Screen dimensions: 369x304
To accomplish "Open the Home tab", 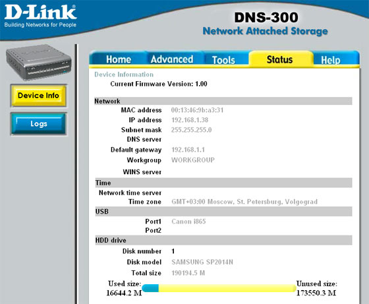I will click(x=119, y=59).
